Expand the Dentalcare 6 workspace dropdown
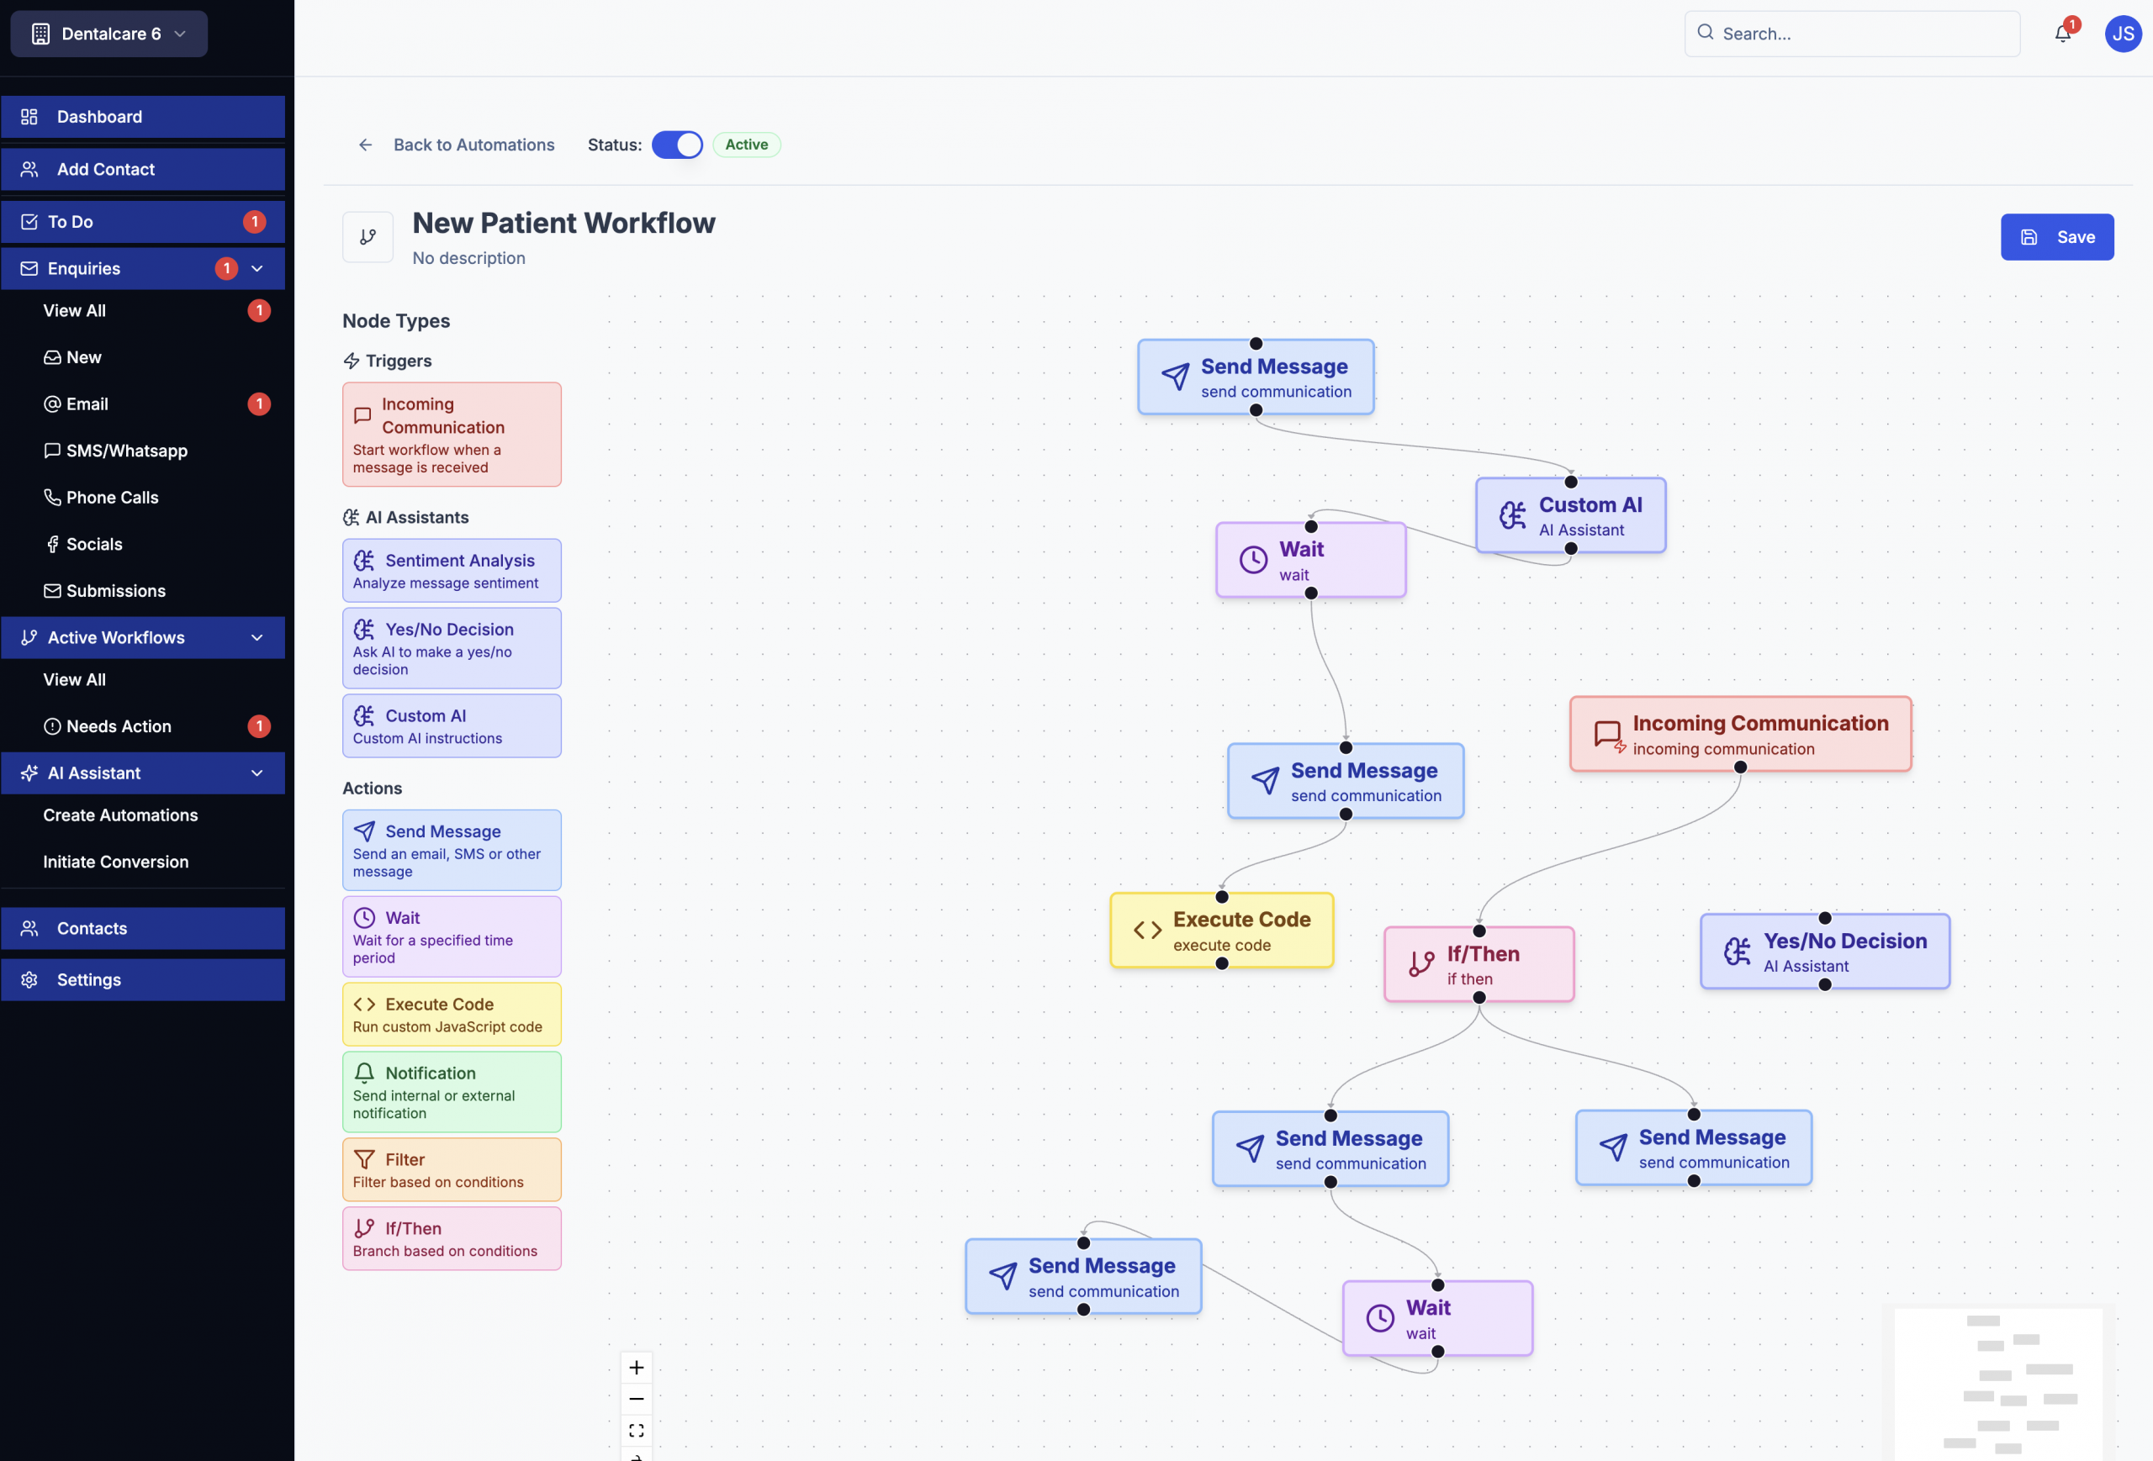The image size is (2153, 1461). point(108,34)
